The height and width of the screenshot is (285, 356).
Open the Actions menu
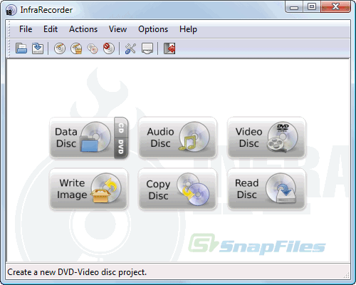coord(83,29)
